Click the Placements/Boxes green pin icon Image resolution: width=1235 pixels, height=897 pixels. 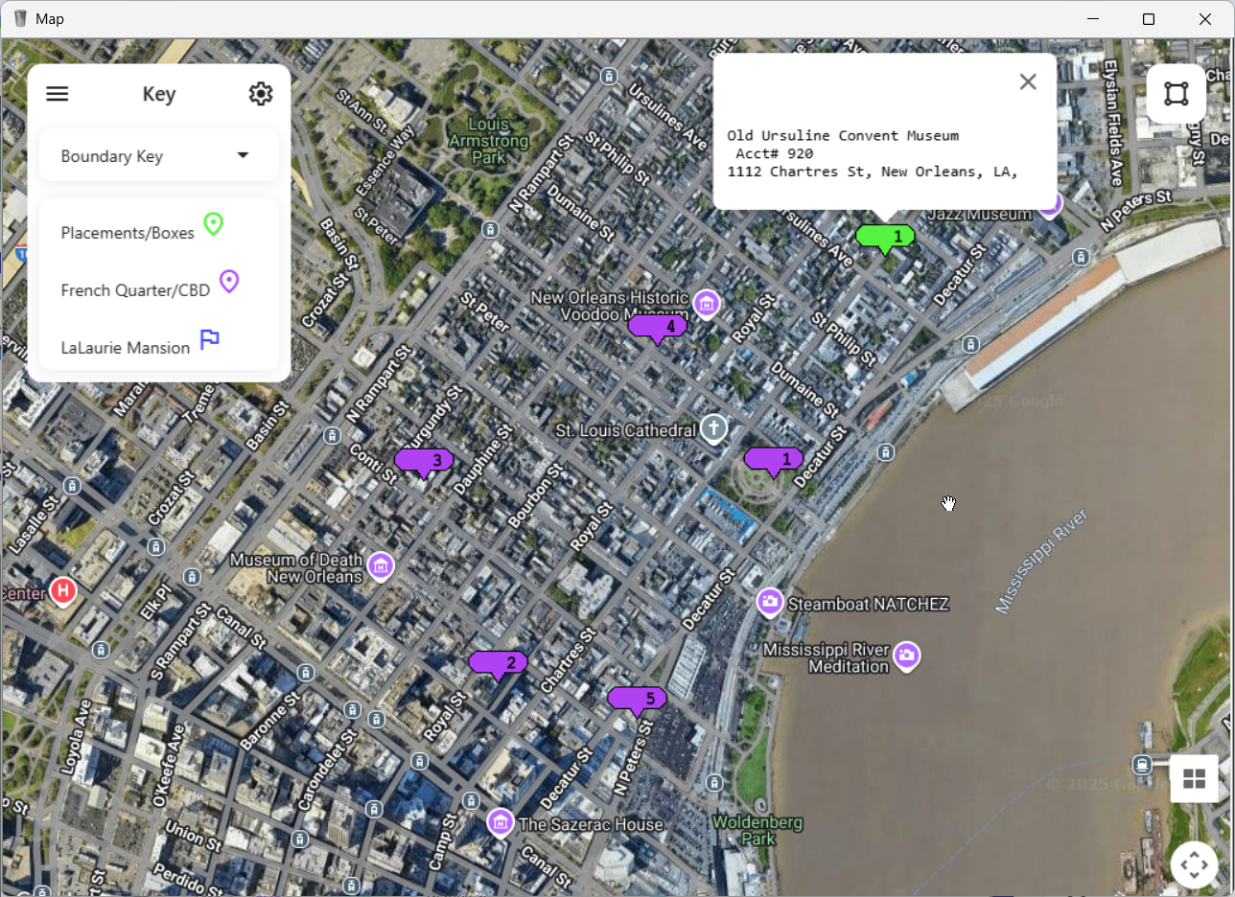coord(213,224)
